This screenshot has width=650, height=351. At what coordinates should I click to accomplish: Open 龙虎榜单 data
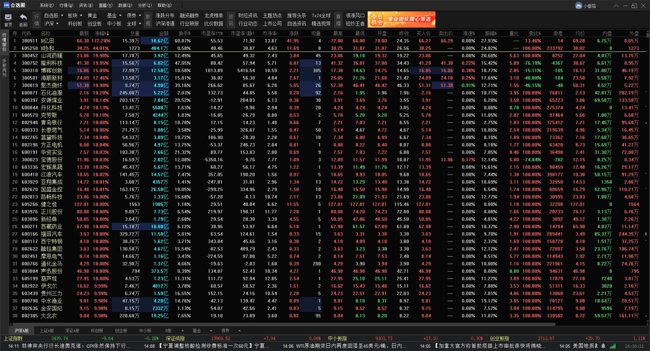point(214,15)
